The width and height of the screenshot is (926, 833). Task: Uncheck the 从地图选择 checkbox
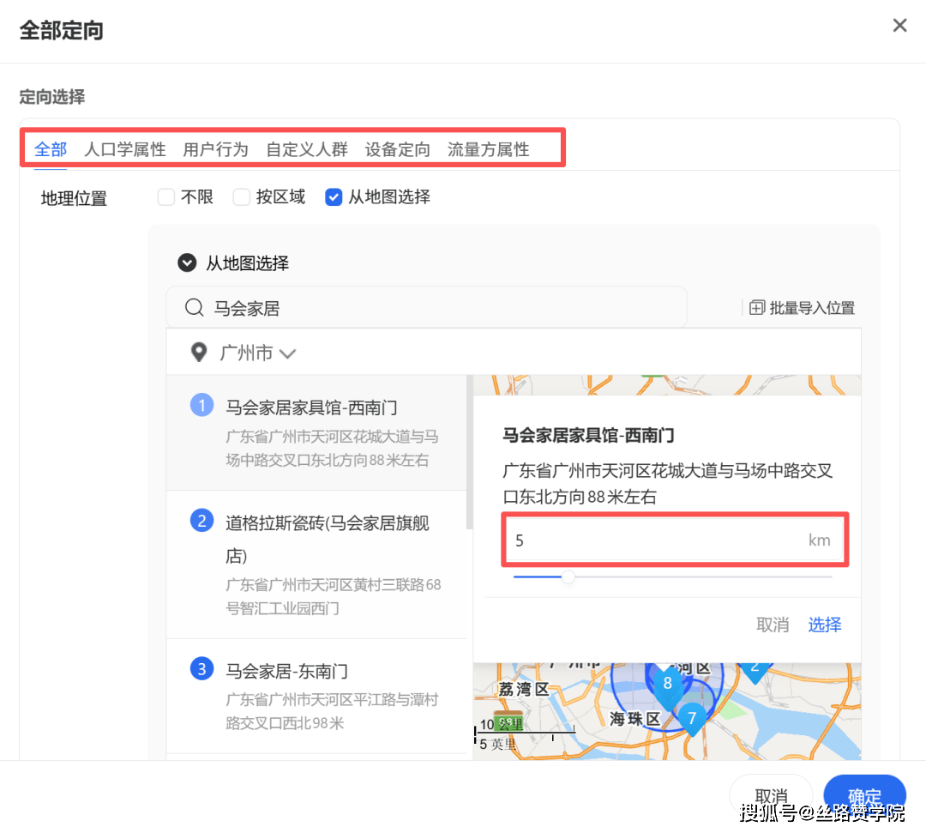click(334, 197)
